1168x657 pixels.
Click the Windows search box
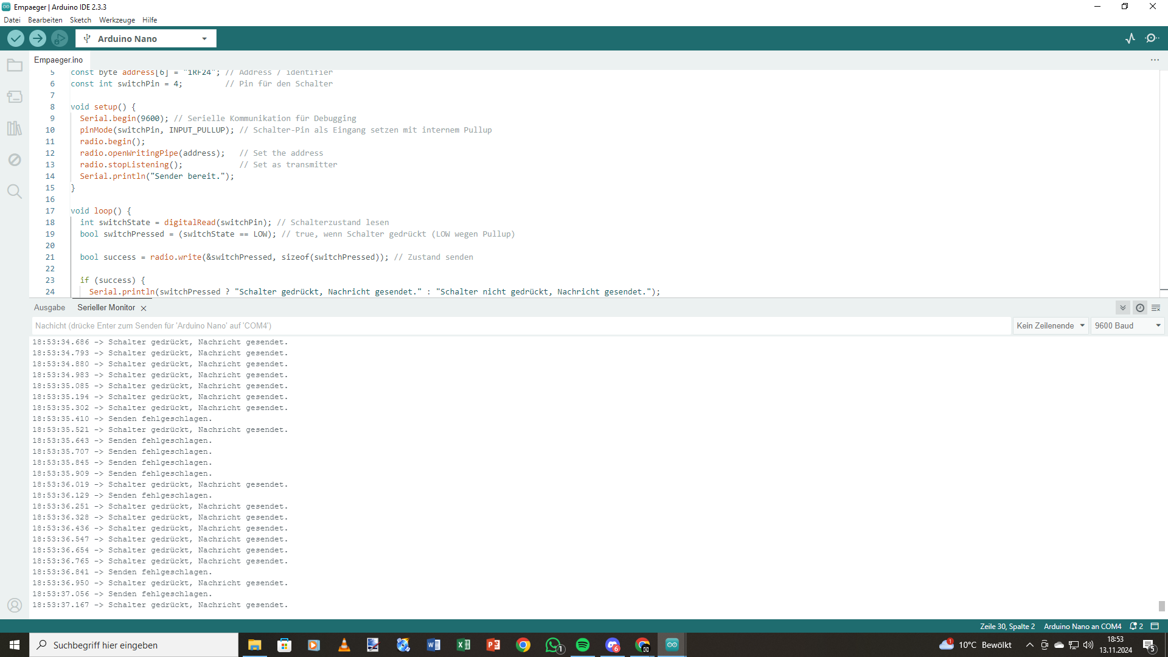pyautogui.click(x=134, y=645)
